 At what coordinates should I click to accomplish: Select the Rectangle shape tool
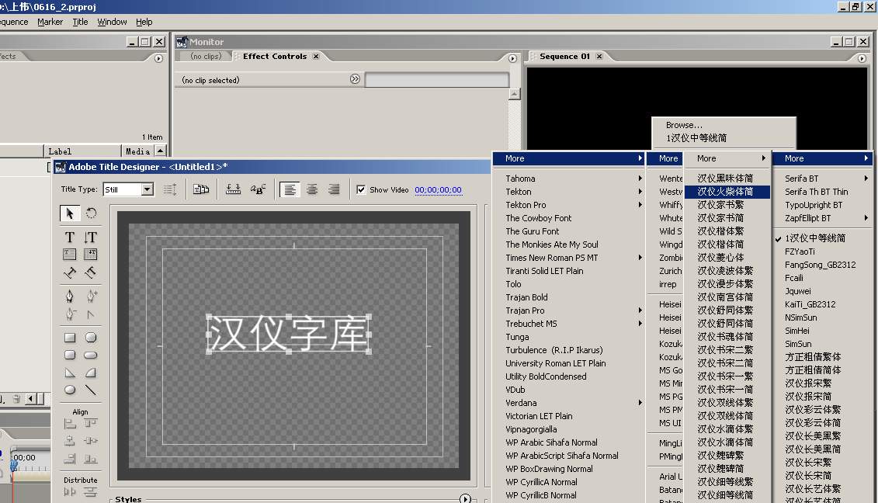tap(69, 338)
